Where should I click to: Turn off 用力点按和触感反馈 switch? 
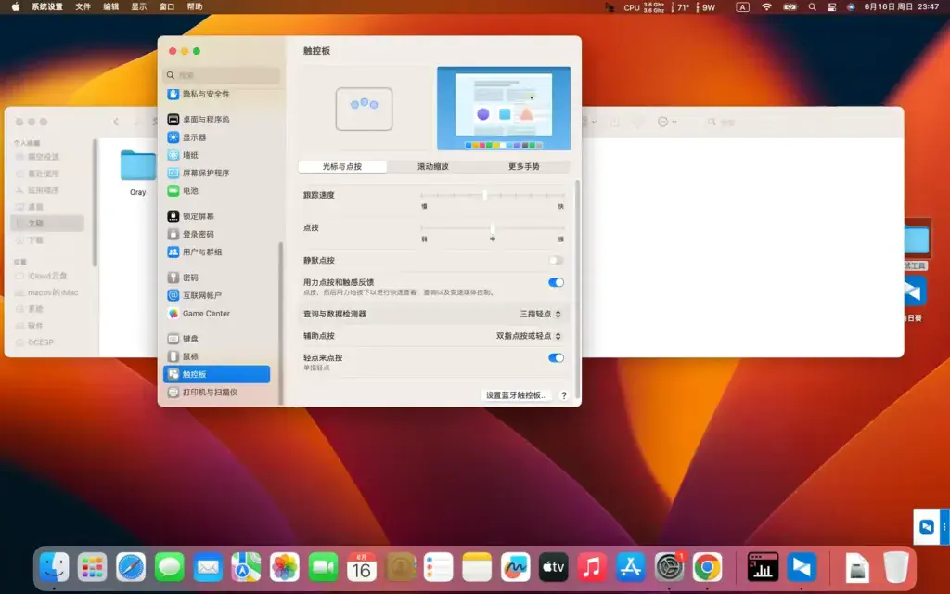(x=556, y=282)
